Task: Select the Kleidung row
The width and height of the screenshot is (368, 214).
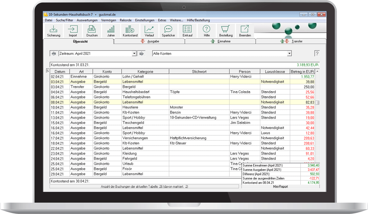Action: pos(182,153)
